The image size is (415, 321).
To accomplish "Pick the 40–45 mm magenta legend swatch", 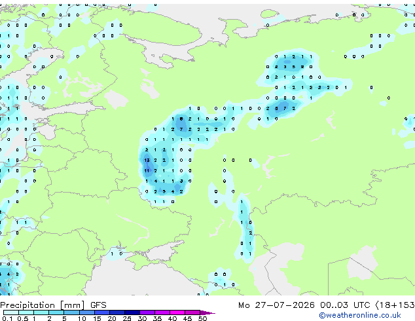I will 177,312.
